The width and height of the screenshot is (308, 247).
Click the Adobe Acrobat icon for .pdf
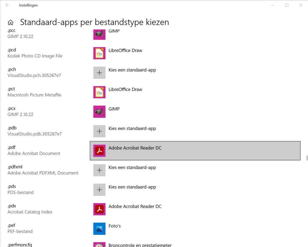(x=99, y=151)
